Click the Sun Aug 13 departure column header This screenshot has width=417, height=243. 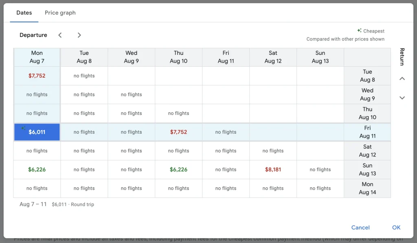pos(320,57)
